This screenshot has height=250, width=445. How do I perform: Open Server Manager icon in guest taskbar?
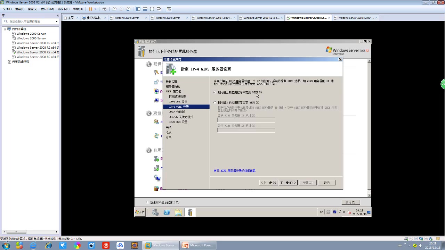(x=155, y=212)
